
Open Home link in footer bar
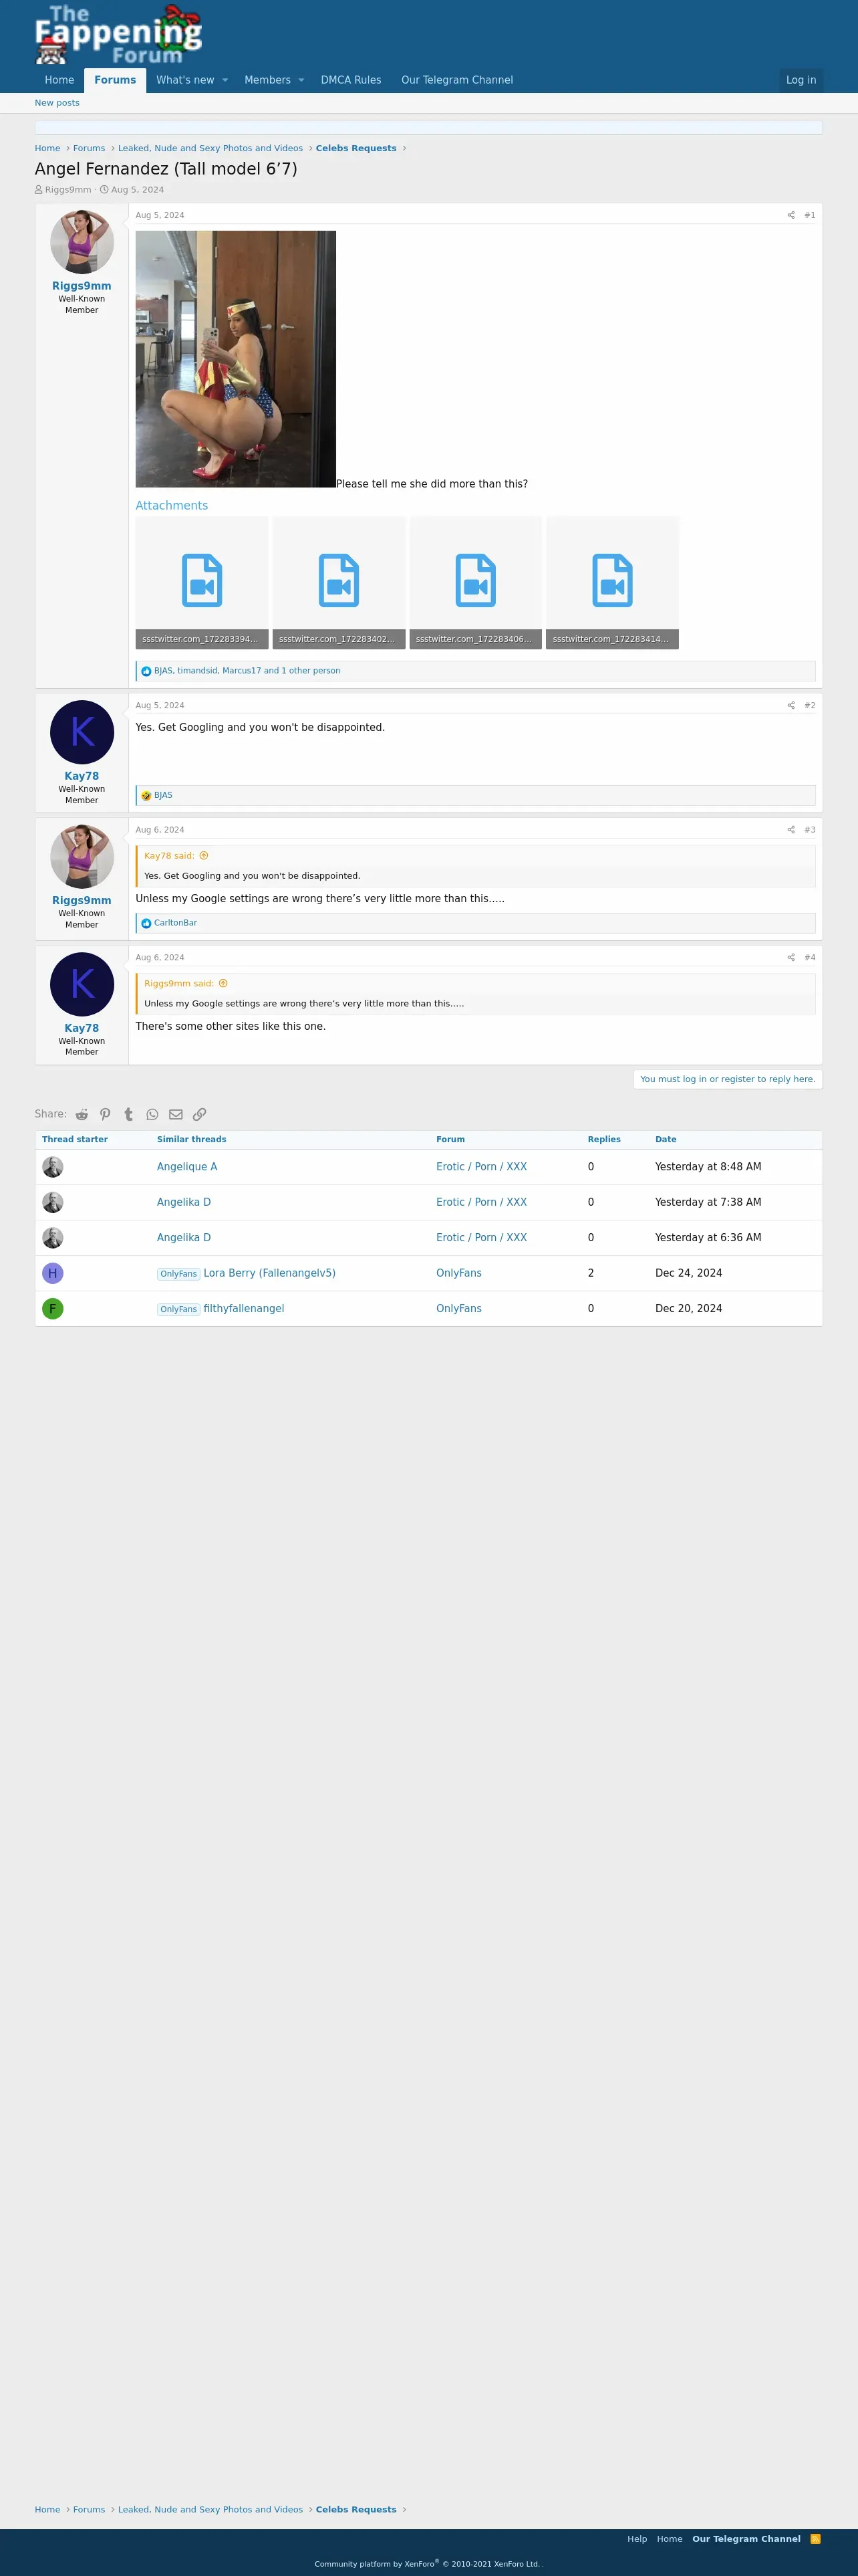(x=669, y=2539)
